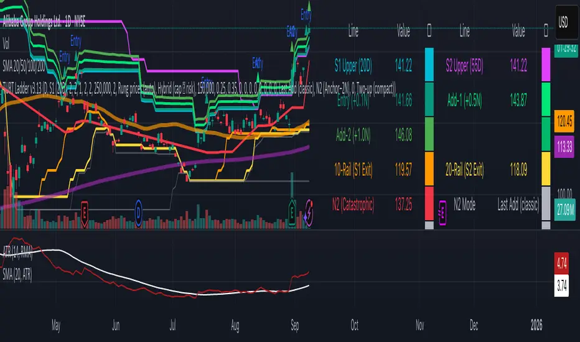Image resolution: width=580 pixels, height=342 pixels.
Task: Click Aug on the date axis
Action: tap(235, 325)
